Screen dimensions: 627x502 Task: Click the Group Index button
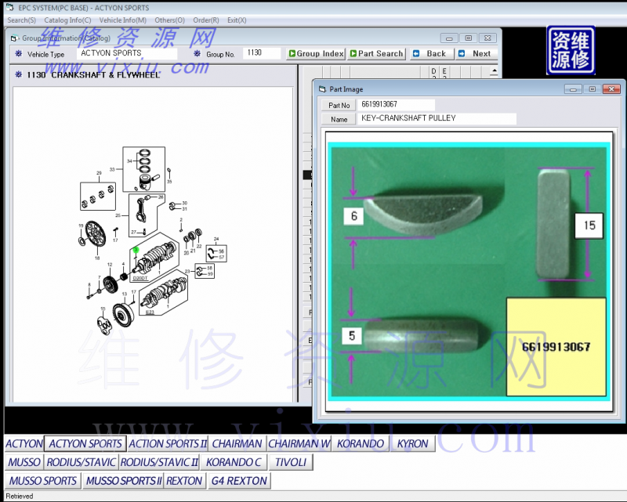[316, 53]
